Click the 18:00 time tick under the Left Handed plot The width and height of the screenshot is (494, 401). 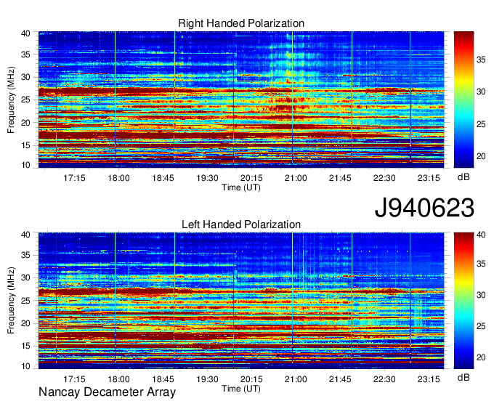[118, 379]
